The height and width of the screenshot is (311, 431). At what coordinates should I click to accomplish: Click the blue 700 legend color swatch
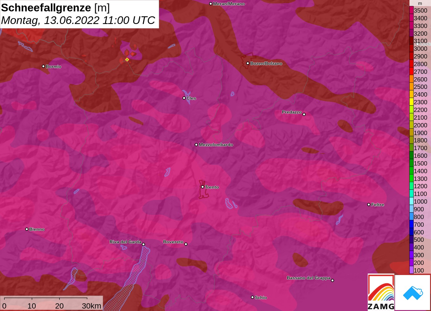tap(411, 224)
